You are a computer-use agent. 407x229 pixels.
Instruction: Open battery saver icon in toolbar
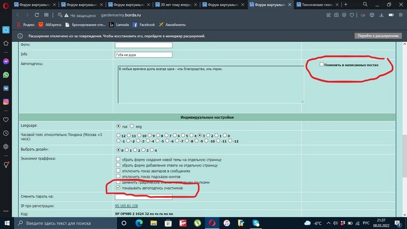(x=391, y=15)
